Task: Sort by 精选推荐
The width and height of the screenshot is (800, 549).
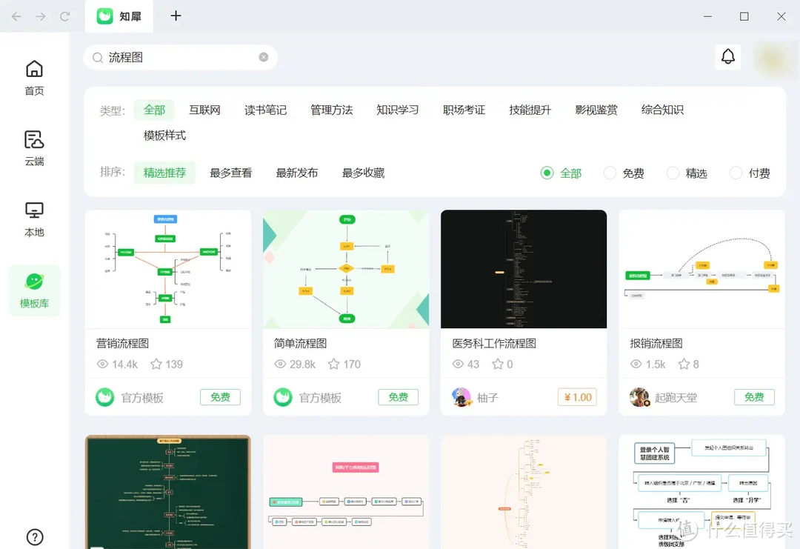Action: [x=164, y=173]
